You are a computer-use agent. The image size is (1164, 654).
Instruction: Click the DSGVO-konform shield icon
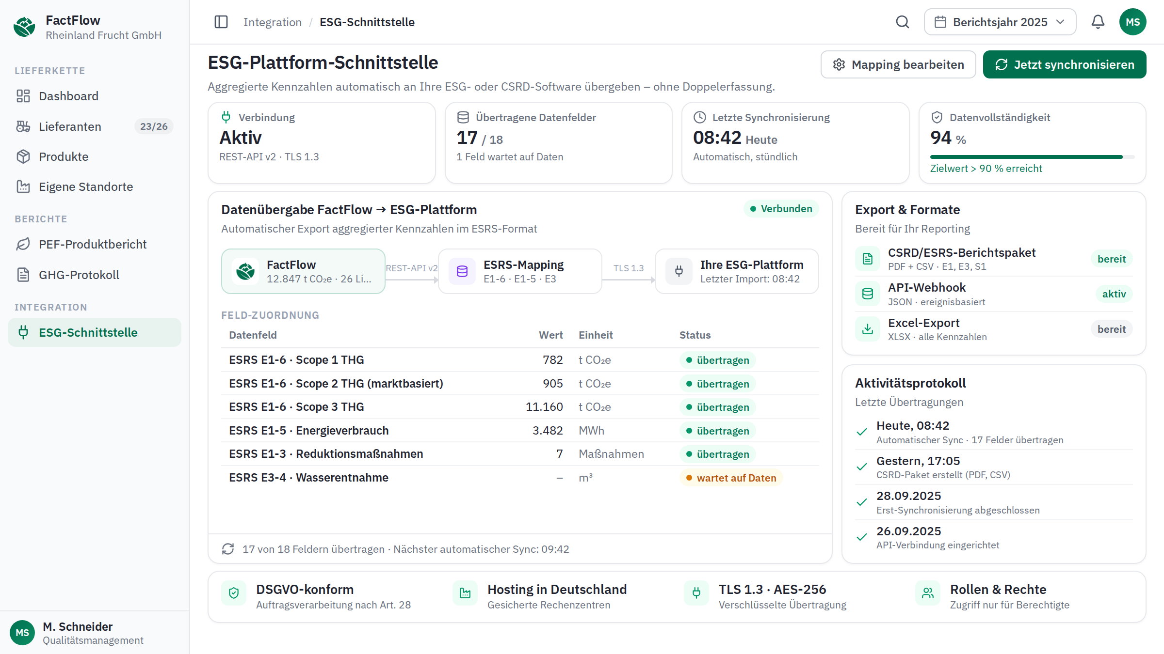(x=234, y=593)
